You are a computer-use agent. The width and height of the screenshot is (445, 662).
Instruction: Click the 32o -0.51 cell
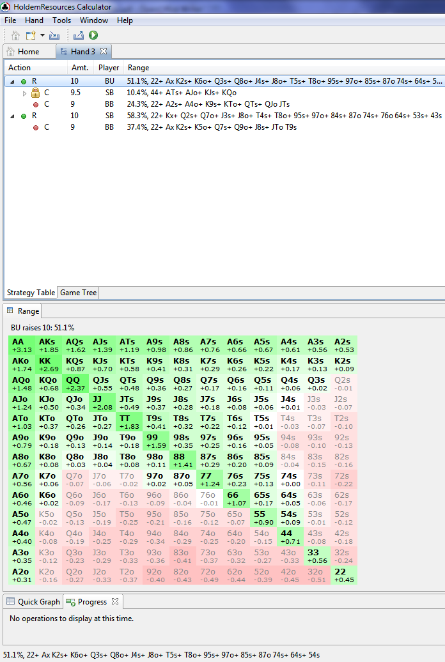[x=317, y=575]
